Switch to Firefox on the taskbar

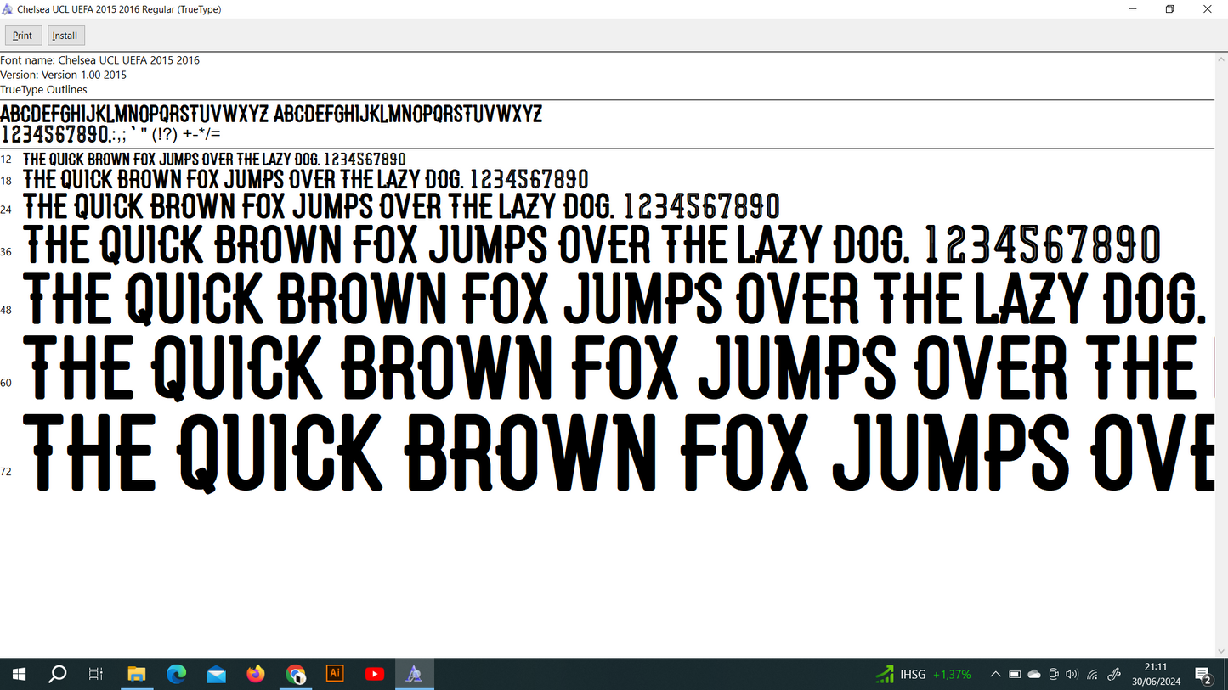pos(256,675)
